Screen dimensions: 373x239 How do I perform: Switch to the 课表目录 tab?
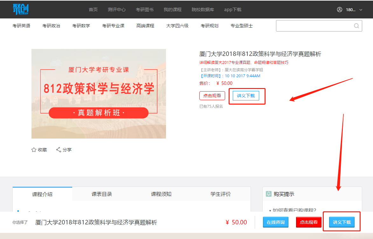(102, 194)
